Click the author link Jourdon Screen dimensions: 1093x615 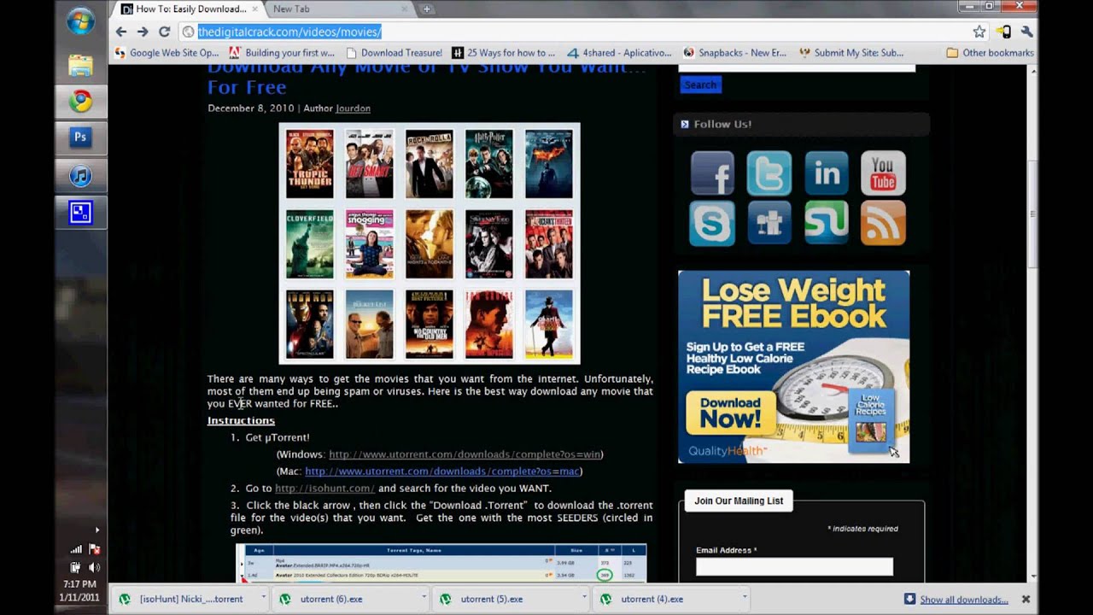tap(353, 108)
